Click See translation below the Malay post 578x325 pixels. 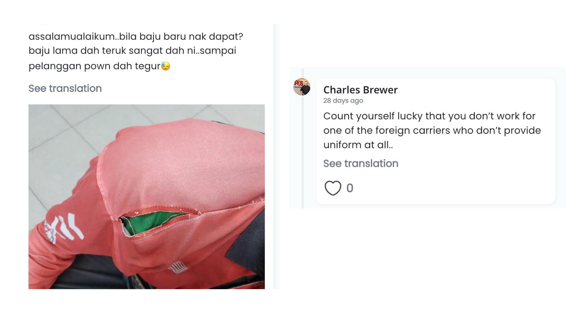tap(65, 88)
